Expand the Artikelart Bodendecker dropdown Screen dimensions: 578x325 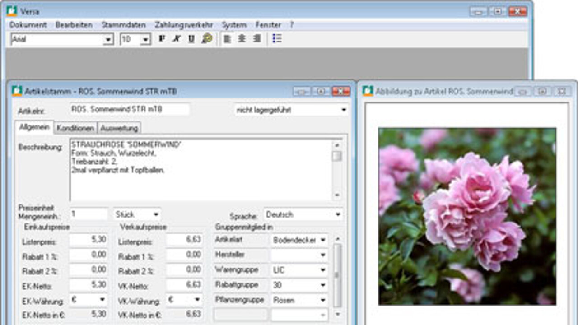coord(323,240)
